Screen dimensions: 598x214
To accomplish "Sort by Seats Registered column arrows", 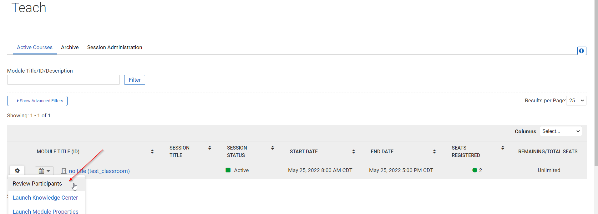I will 503,148.
